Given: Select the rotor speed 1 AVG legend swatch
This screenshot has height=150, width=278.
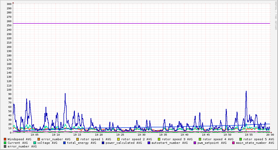Looking at the screenshot, I should [78, 139].
